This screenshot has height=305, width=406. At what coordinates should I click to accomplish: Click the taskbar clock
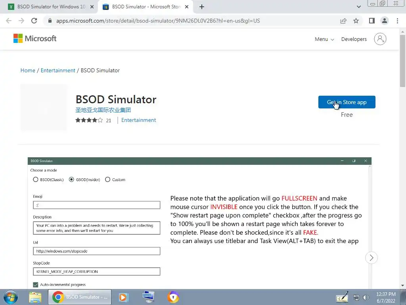pos(386,297)
